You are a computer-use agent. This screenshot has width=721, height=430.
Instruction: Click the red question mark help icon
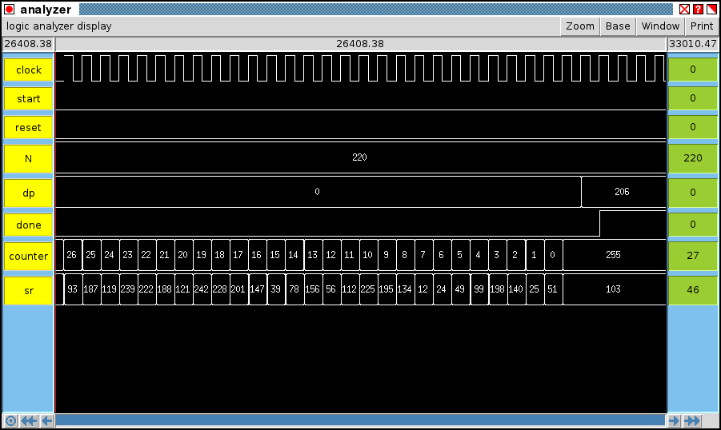698,9
